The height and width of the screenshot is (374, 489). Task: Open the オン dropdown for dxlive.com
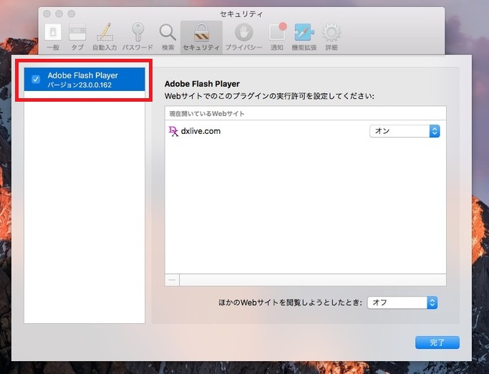pos(405,131)
